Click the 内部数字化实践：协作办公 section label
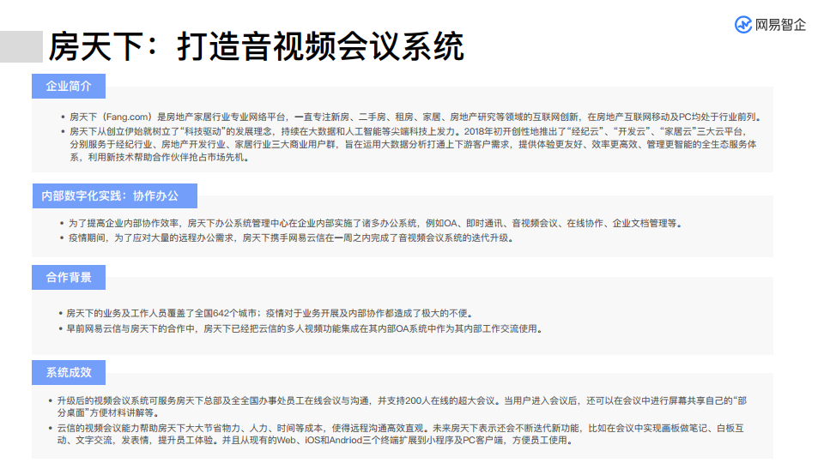Image resolution: width=824 pixels, height=463 pixels. click(114, 195)
